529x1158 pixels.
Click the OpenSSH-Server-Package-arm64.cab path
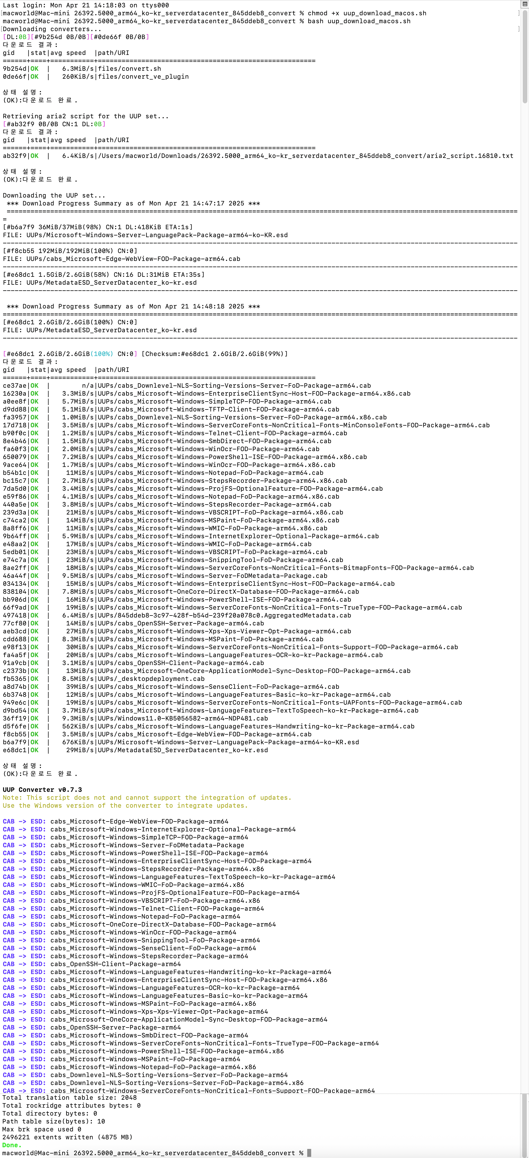[x=181, y=623]
